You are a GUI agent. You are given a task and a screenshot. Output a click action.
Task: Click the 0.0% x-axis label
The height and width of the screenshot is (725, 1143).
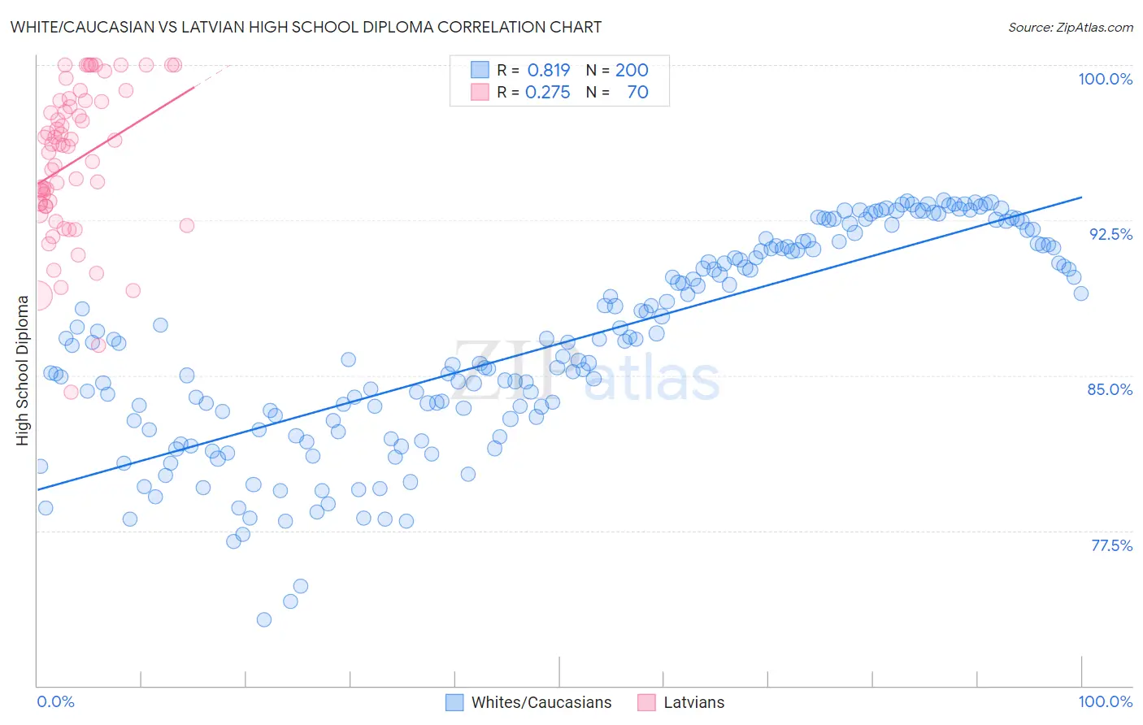55,701
